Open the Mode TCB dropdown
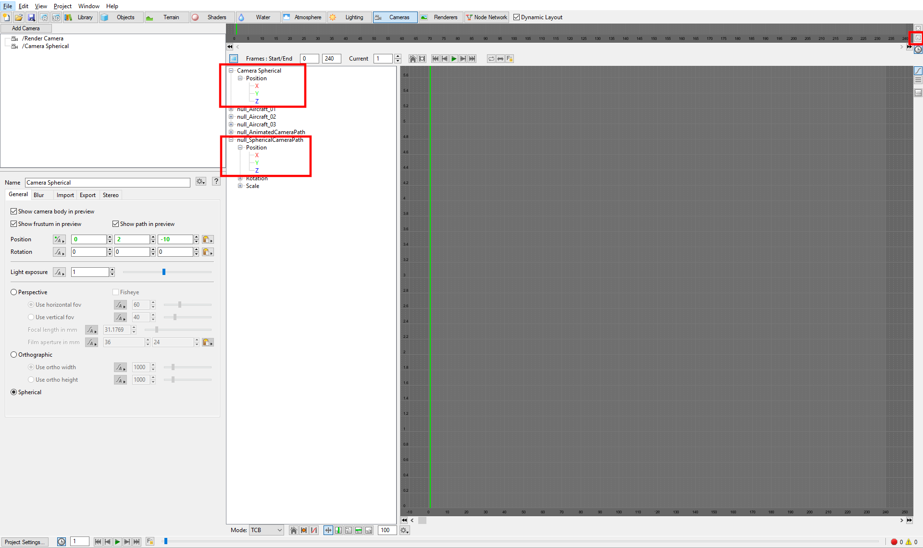The image size is (923, 548). click(266, 530)
